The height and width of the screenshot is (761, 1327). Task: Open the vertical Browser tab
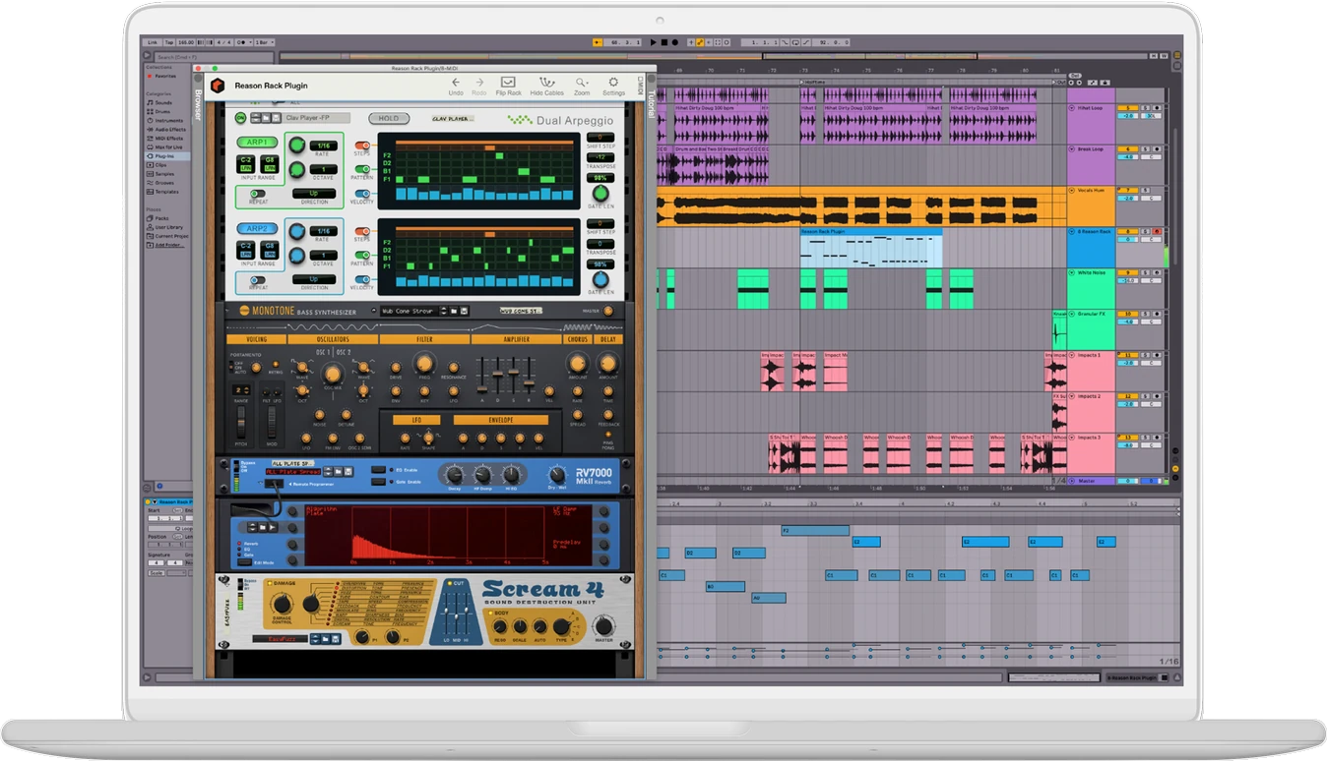pos(198,104)
